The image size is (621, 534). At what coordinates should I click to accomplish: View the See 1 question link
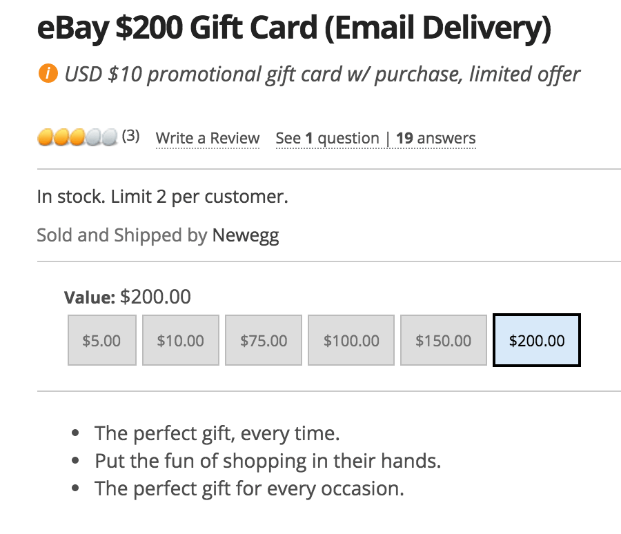327,138
